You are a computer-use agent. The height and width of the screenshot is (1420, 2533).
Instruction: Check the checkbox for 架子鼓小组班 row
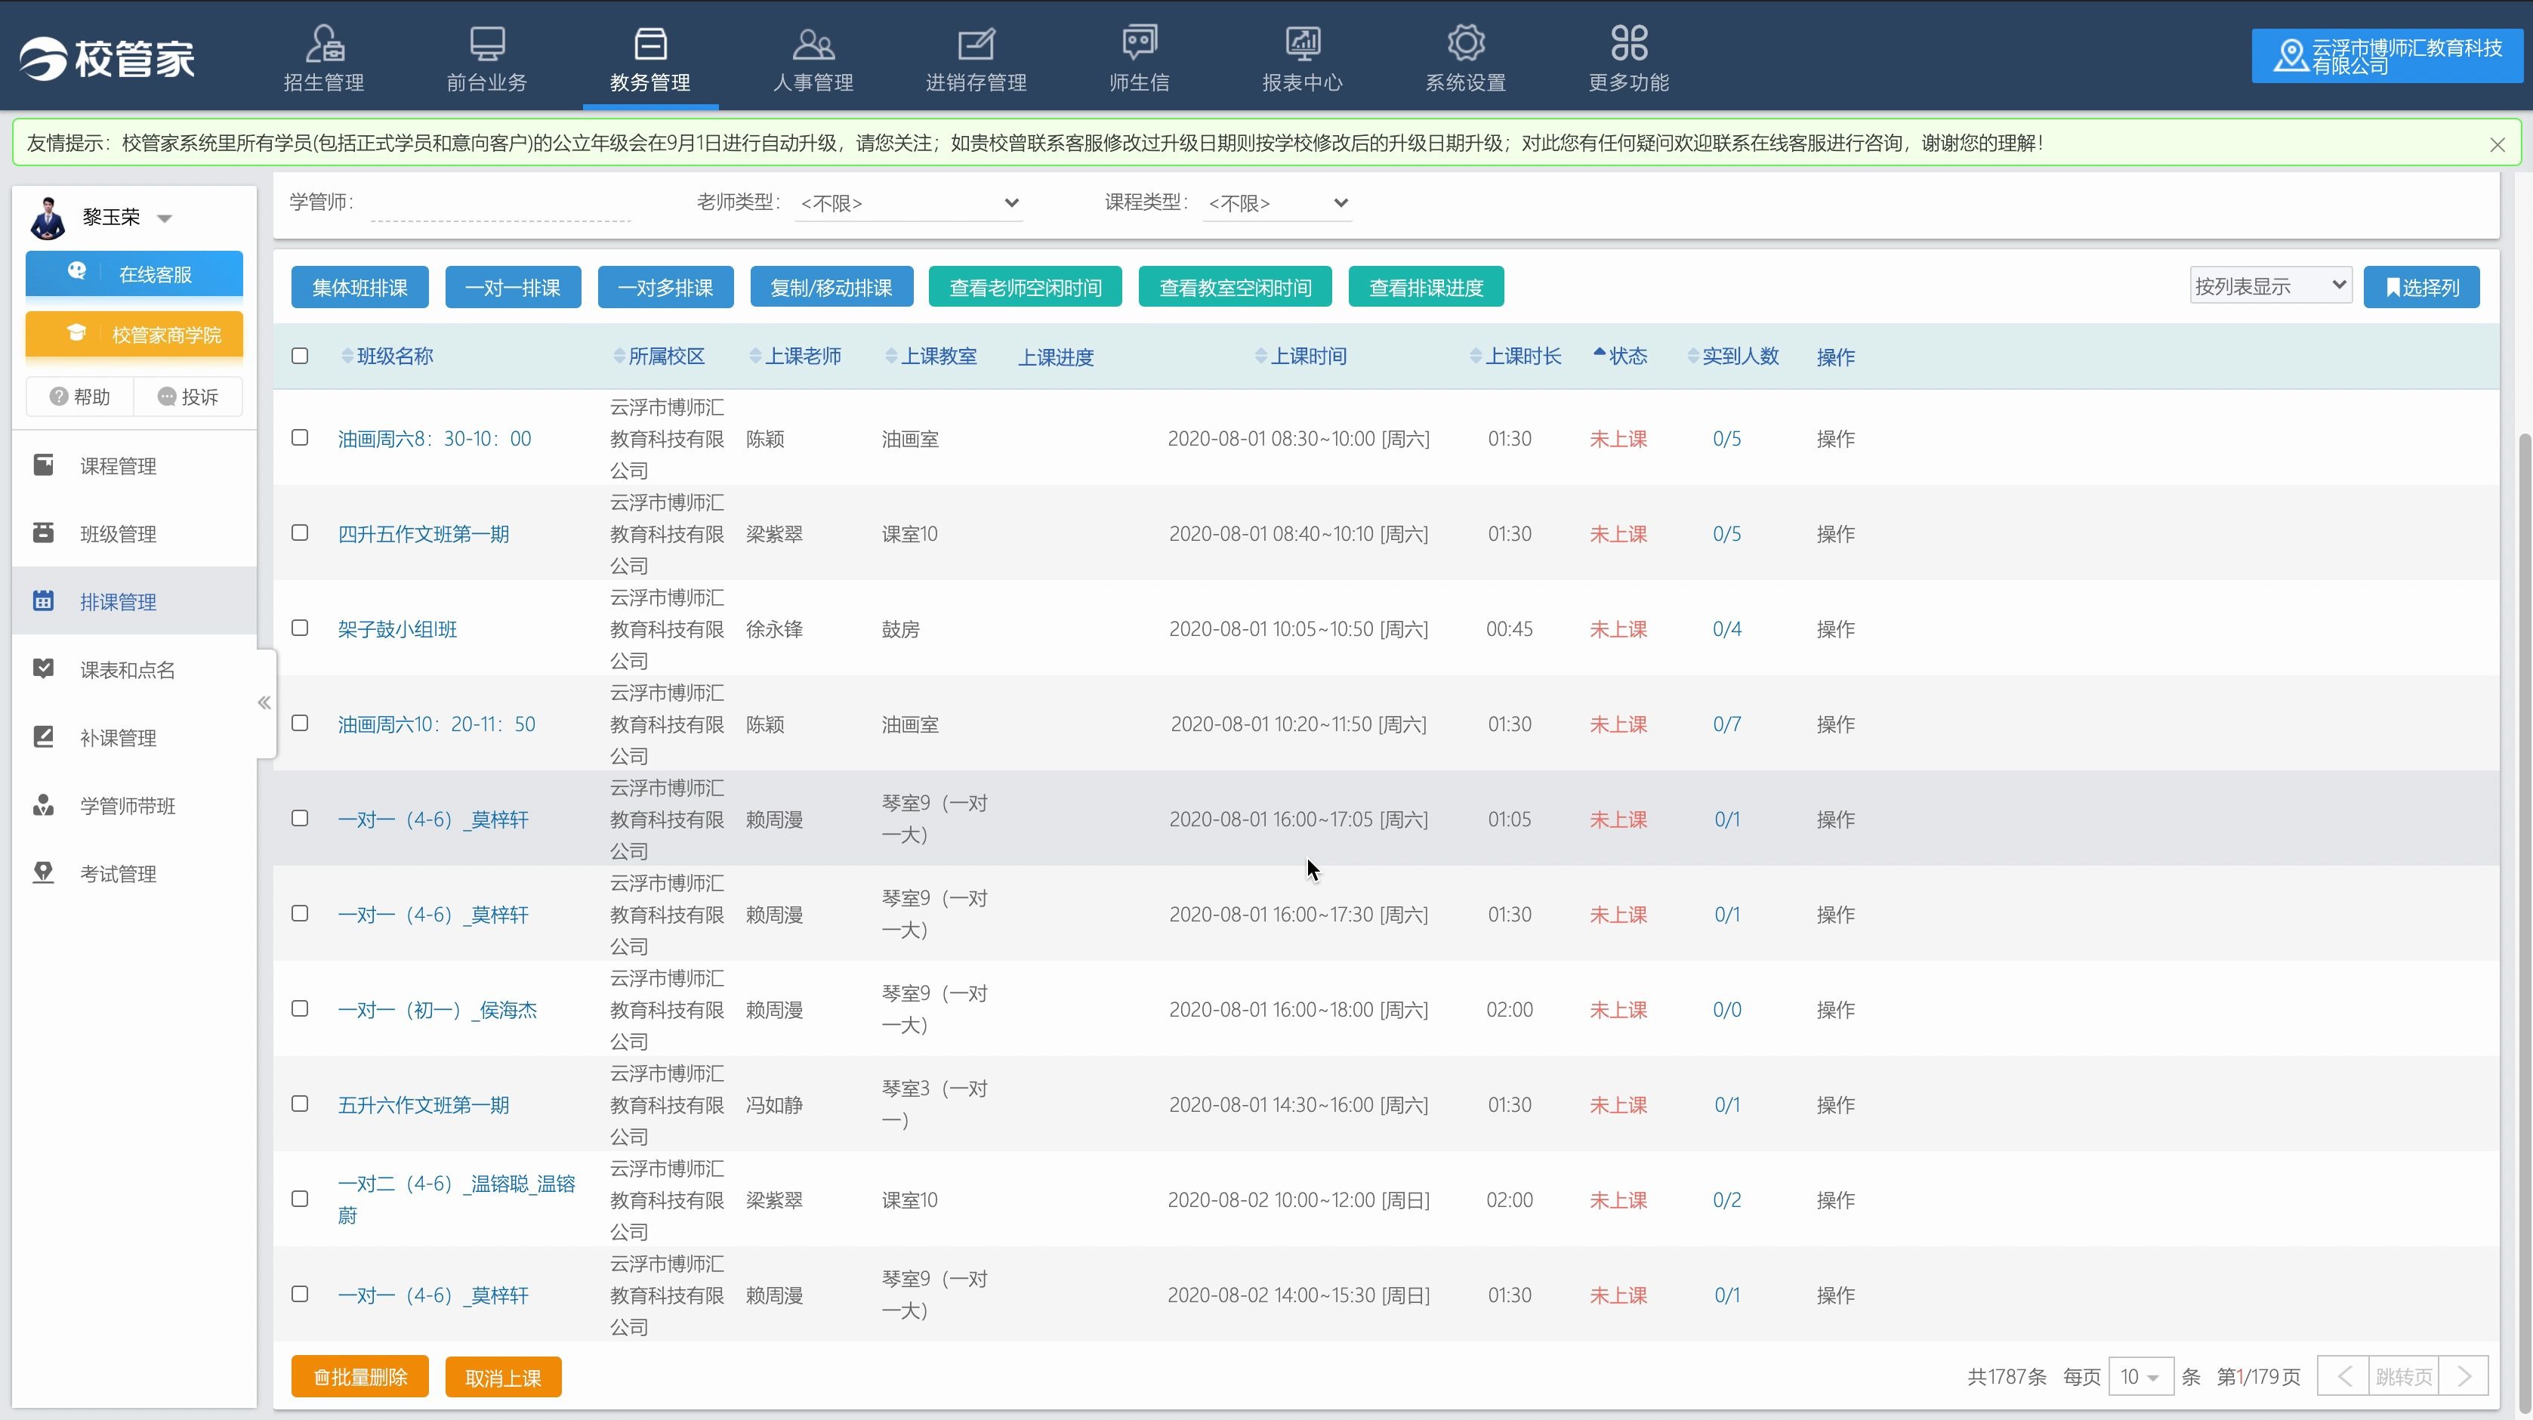(x=300, y=629)
